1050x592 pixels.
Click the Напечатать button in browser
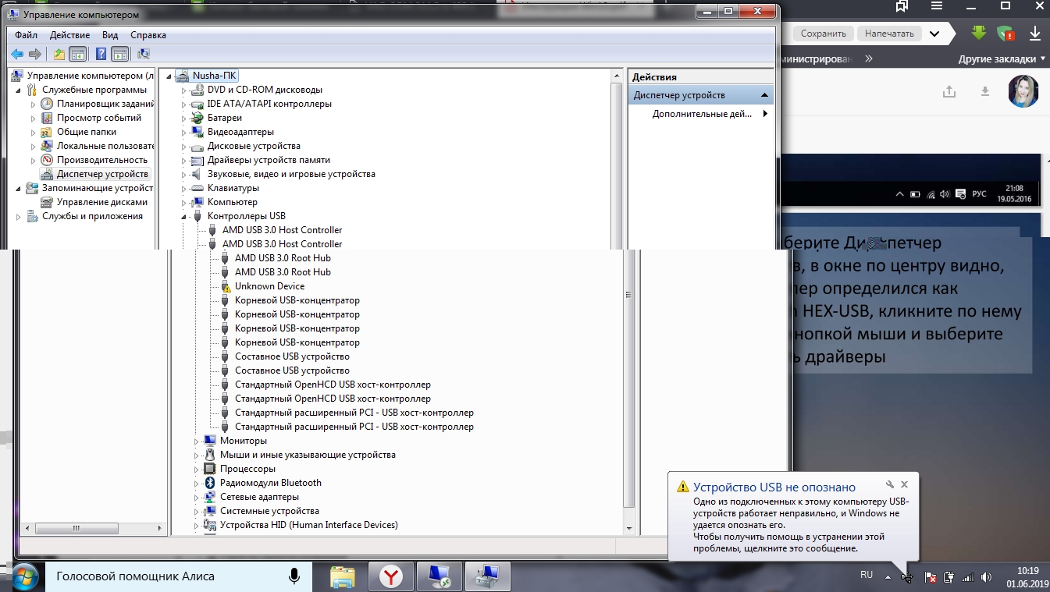point(889,34)
